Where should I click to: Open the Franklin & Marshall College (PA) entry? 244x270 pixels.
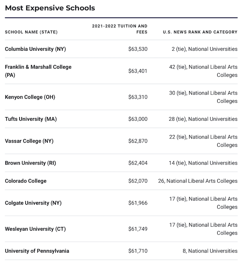pyautogui.click(x=38, y=71)
